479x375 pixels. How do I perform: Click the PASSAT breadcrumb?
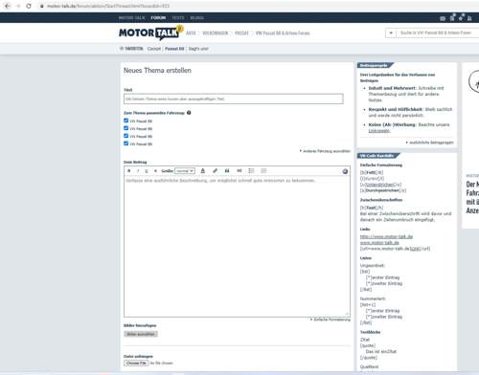click(x=241, y=33)
